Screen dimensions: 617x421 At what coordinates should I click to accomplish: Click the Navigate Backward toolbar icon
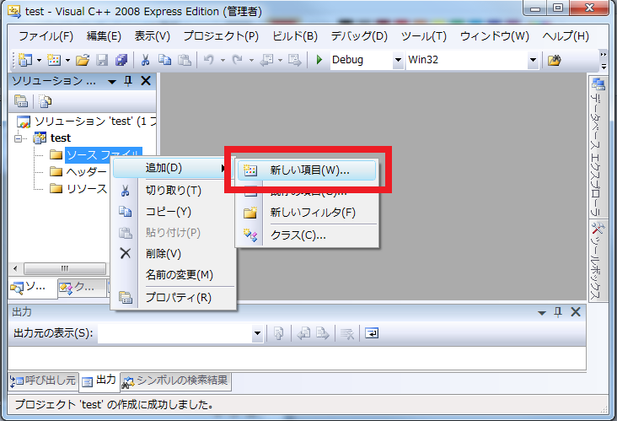267,60
